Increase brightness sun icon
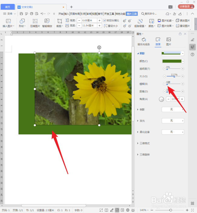197x213 pixels. (x=125, y=26)
